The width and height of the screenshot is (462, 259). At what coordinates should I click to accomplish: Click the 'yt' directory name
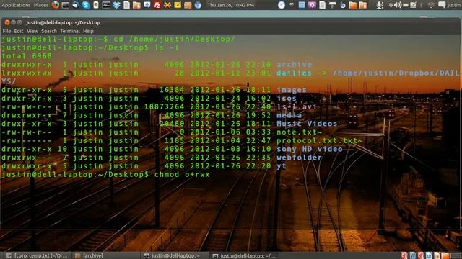click(x=282, y=166)
